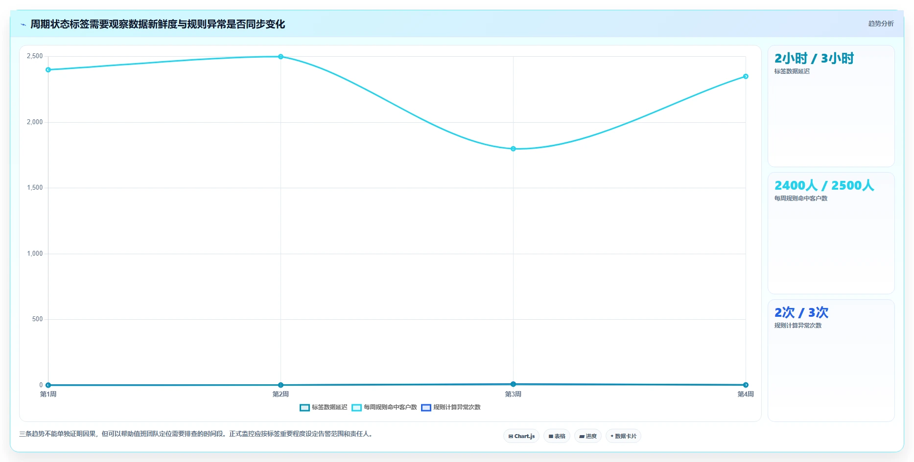Screen dimensions: 914x462
Task: Click the 表格 chip
Action: pyautogui.click(x=557, y=436)
